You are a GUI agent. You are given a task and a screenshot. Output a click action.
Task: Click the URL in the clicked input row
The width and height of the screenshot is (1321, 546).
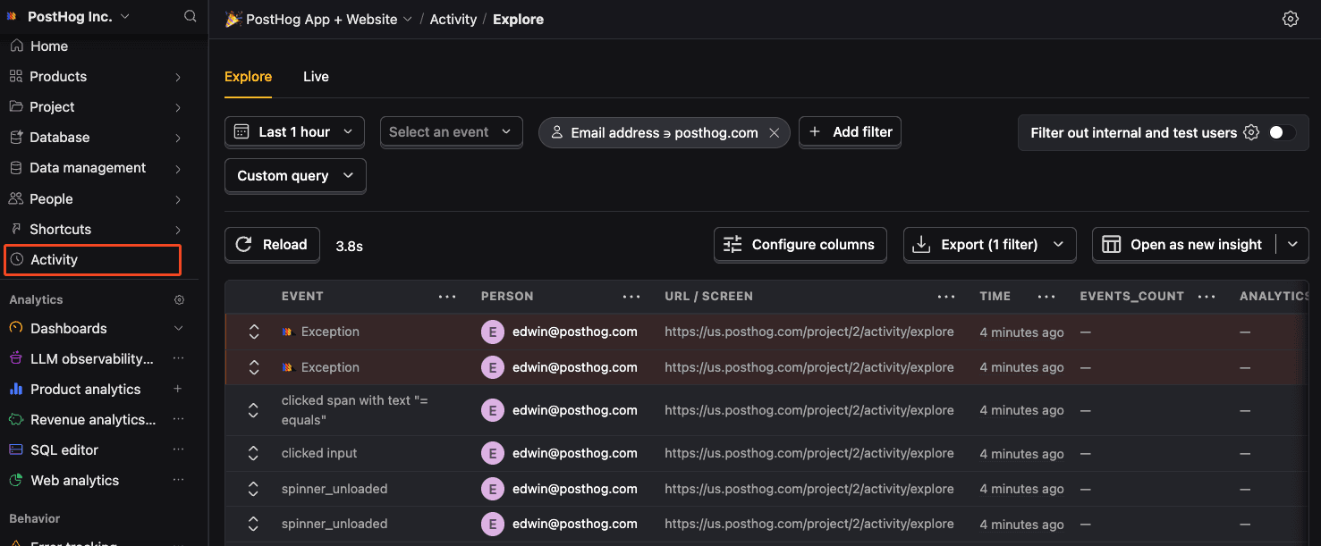click(809, 453)
